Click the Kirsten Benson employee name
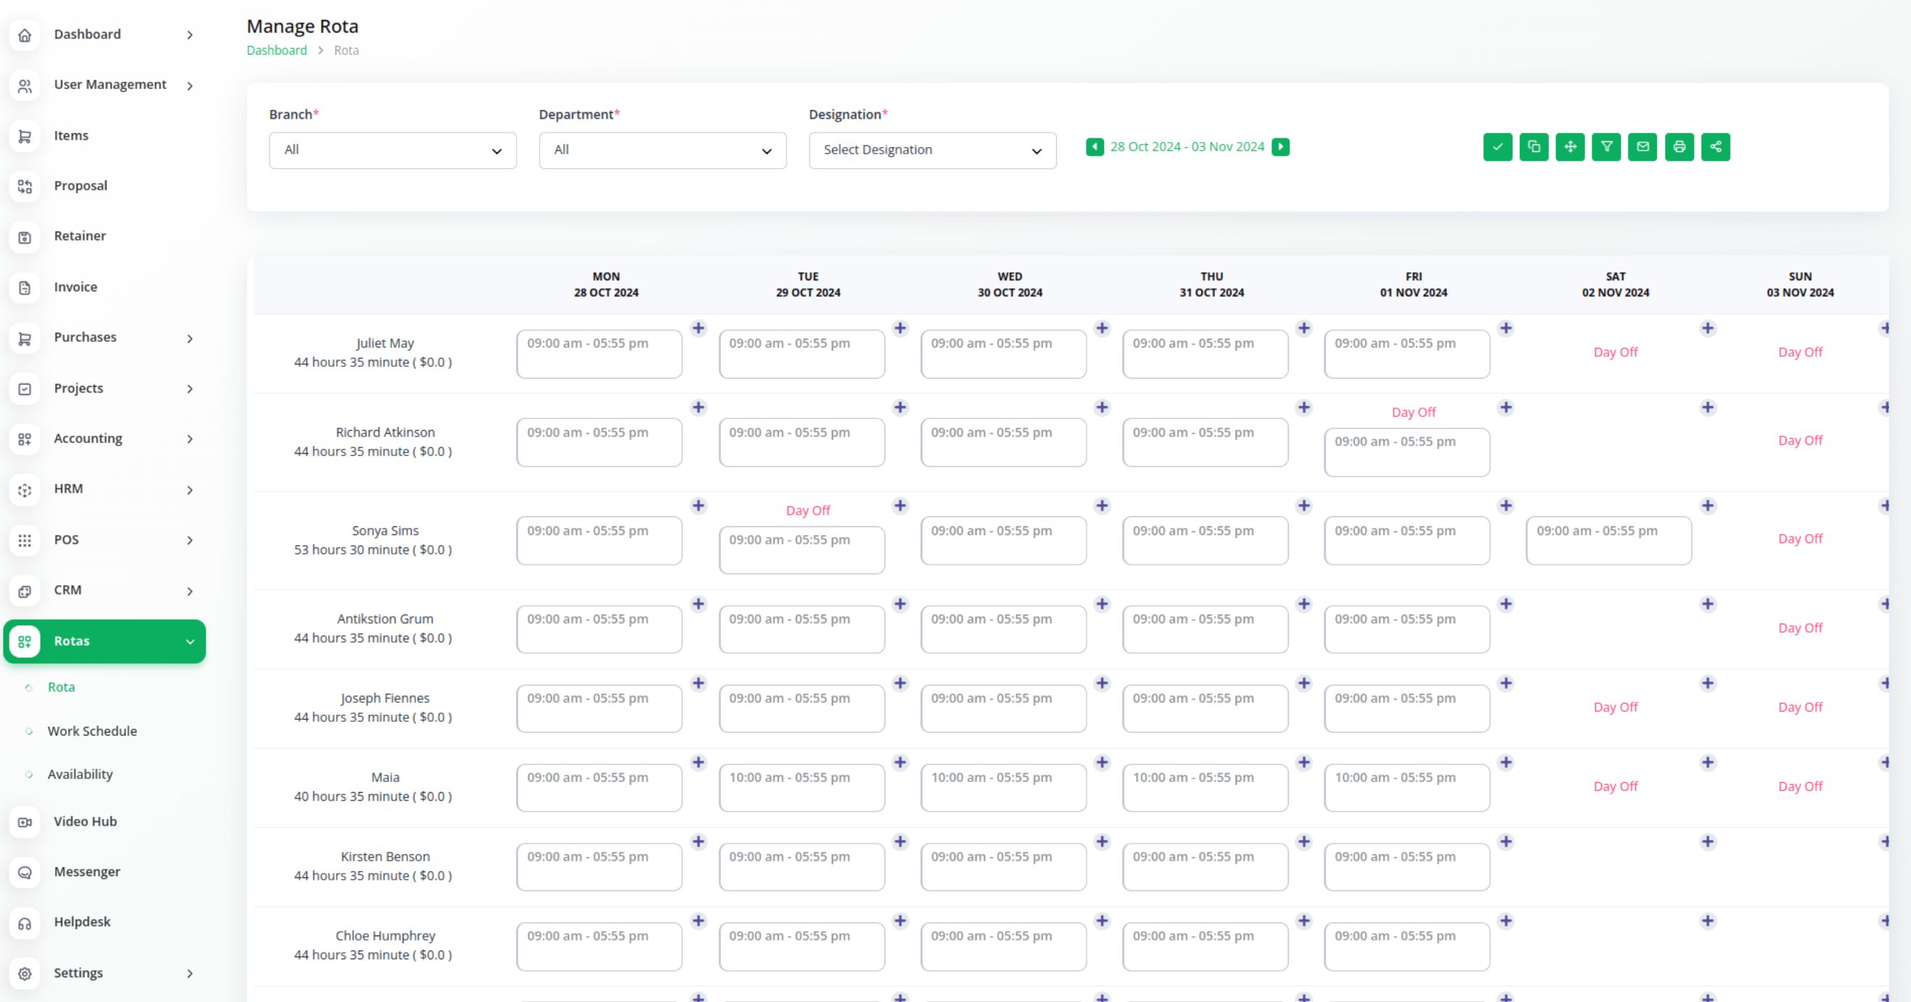 pyautogui.click(x=385, y=856)
